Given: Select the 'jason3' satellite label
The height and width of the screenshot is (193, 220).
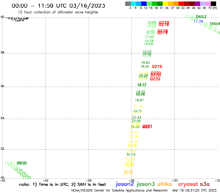Looking at the screenshot, I should [146, 184].
